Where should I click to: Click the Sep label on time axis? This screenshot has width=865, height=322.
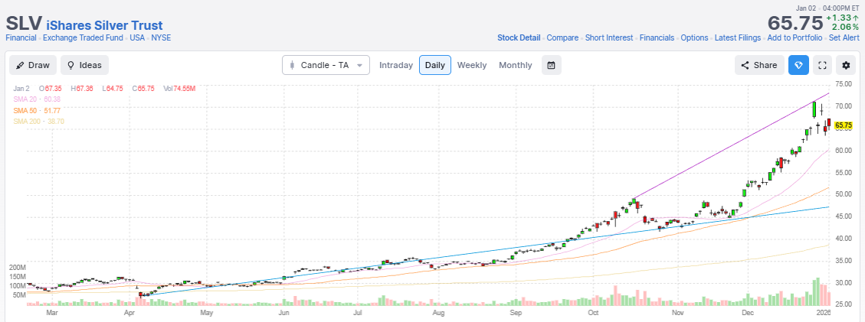tap(516, 313)
